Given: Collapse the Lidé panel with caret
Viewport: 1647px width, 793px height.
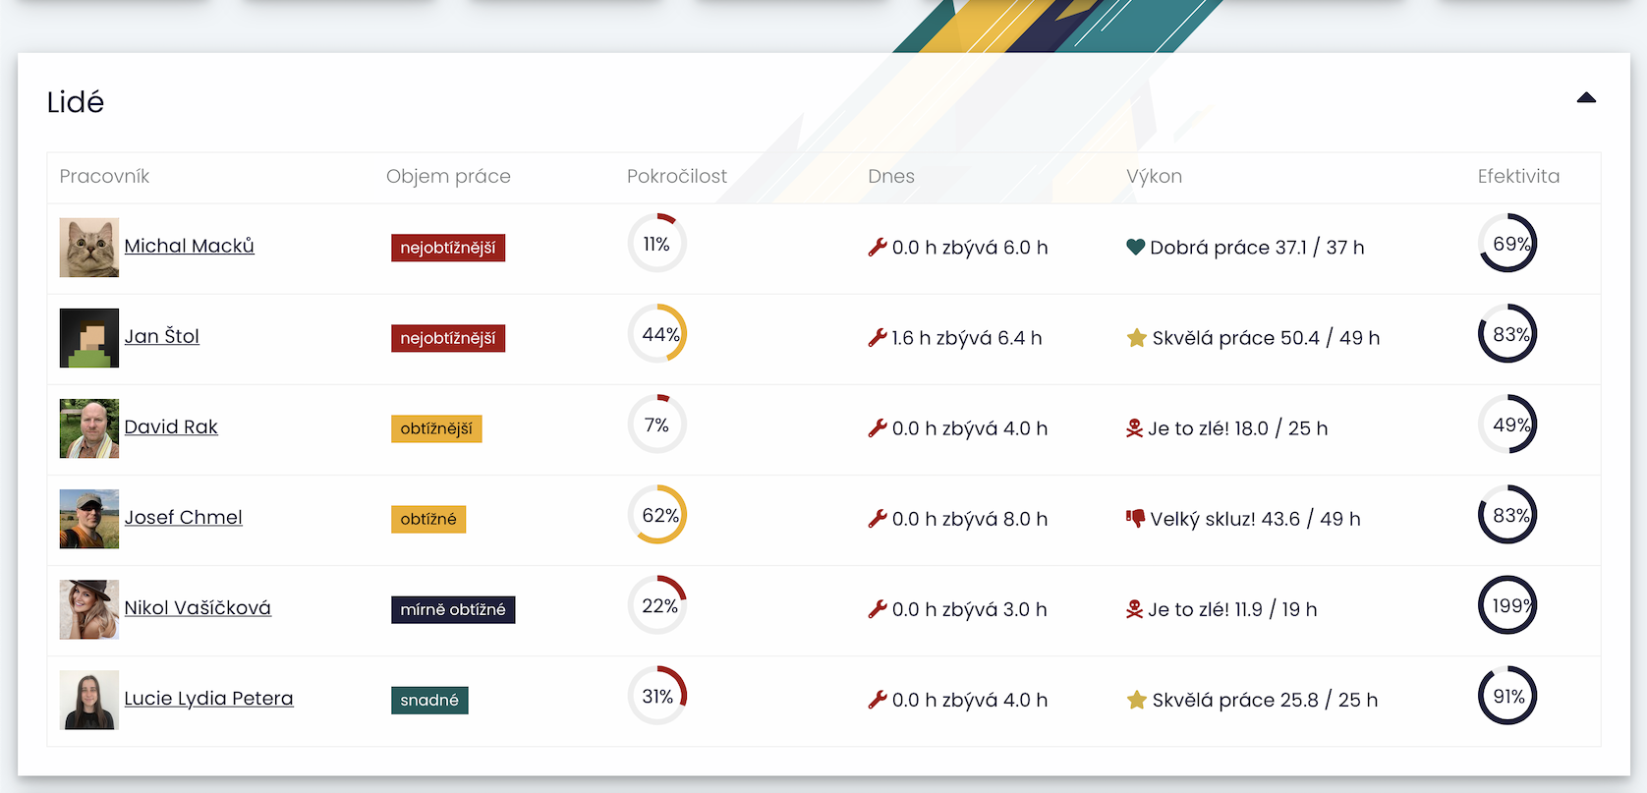Looking at the screenshot, I should [1586, 97].
